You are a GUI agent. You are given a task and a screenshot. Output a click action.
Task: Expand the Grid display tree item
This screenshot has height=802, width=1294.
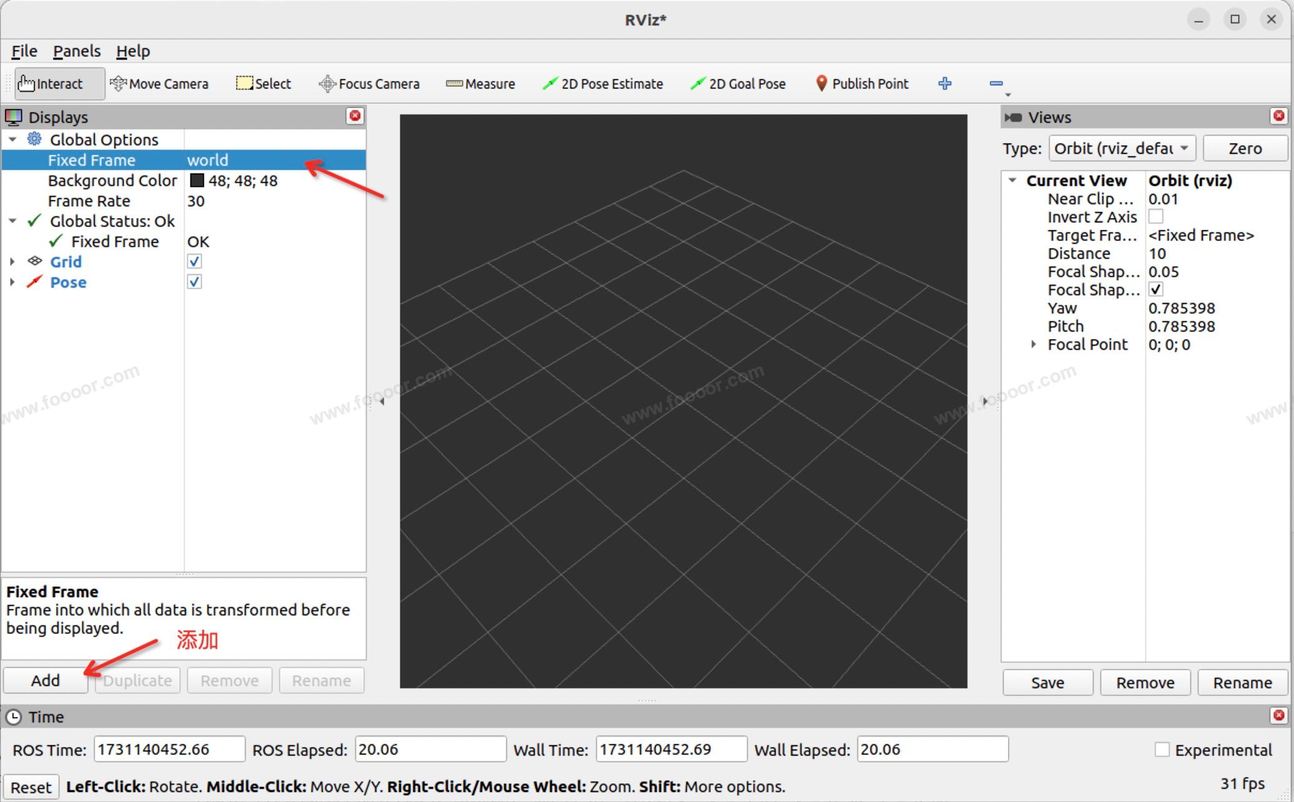(x=12, y=262)
